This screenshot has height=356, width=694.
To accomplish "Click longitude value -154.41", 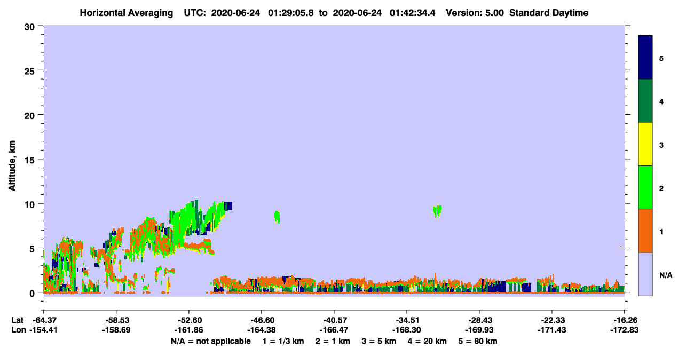I will (44, 330).
